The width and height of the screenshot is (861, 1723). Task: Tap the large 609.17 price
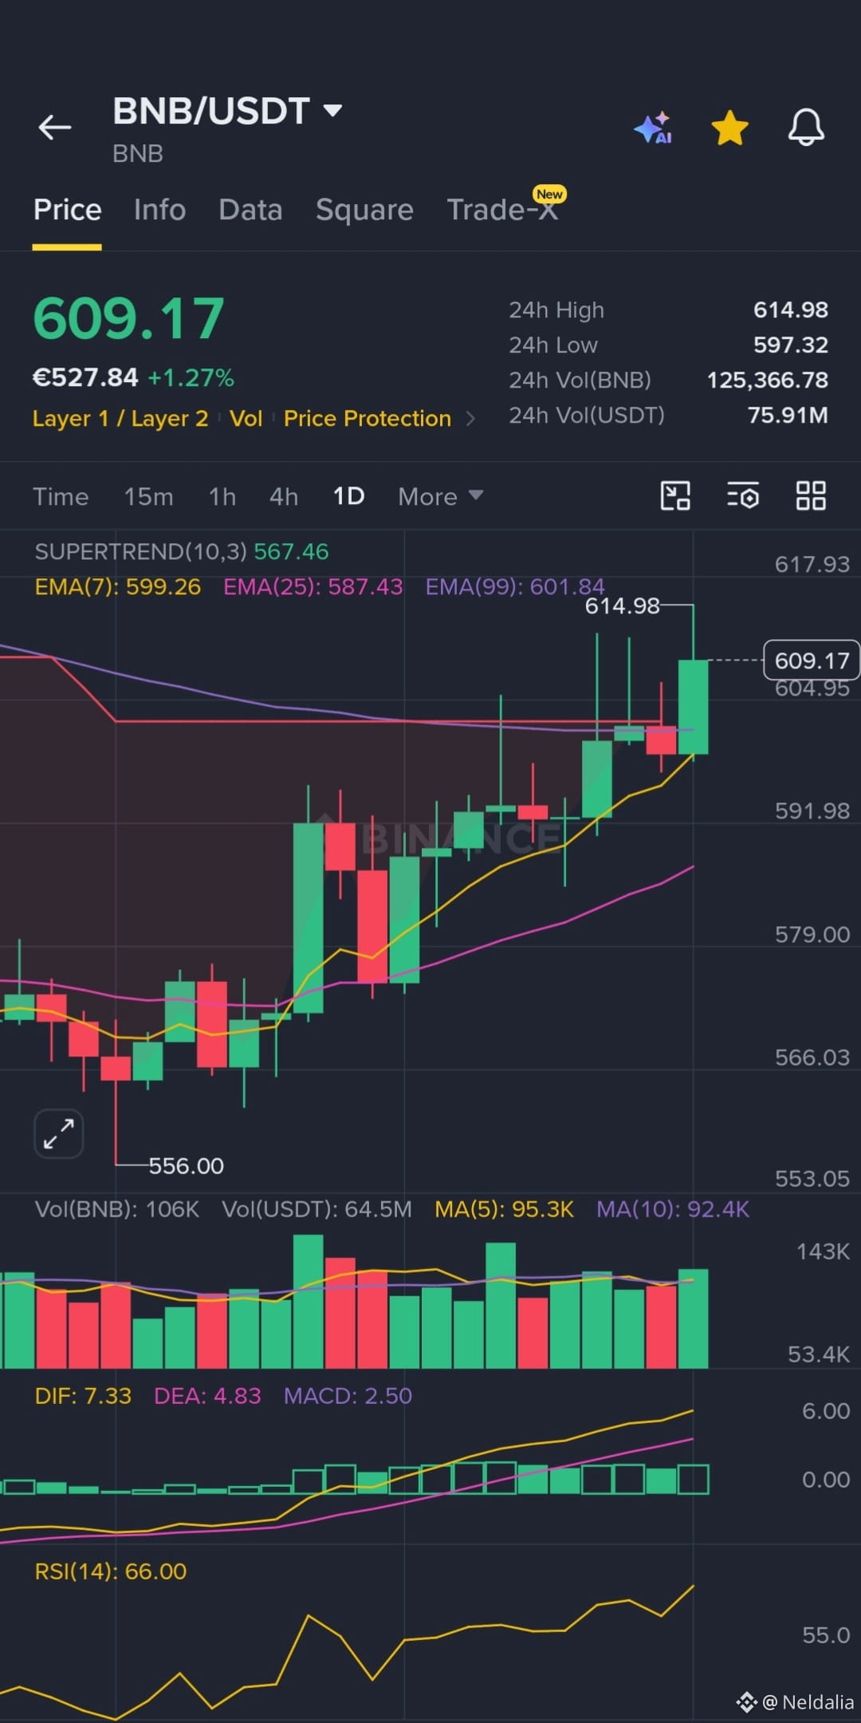(128, 318)
